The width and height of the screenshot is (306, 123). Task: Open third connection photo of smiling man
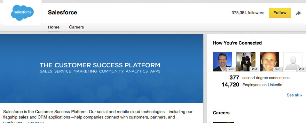point(269,61)
